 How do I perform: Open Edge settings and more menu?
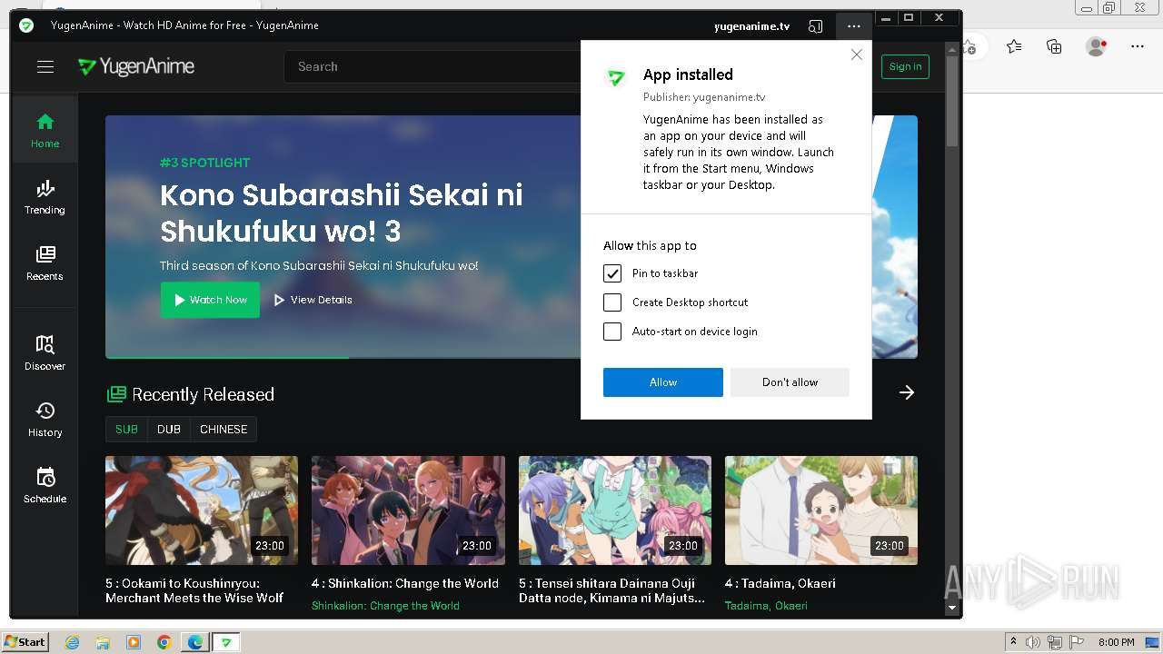pyautogui.click(x=1138, y=46)
